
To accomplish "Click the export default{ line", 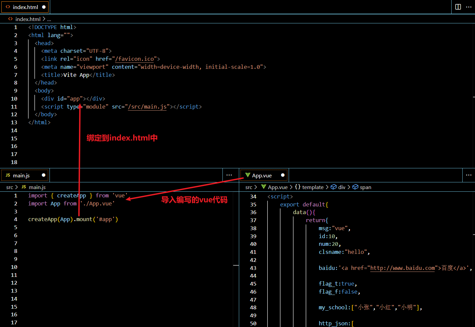I will click(x=304, y=204).
